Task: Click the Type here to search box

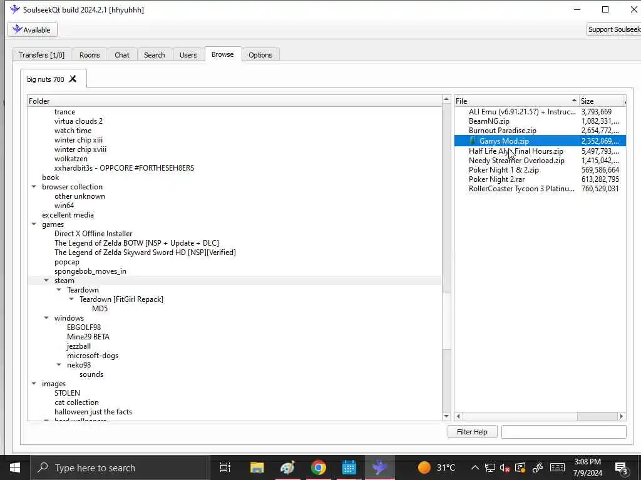Action: click(120, 467)
